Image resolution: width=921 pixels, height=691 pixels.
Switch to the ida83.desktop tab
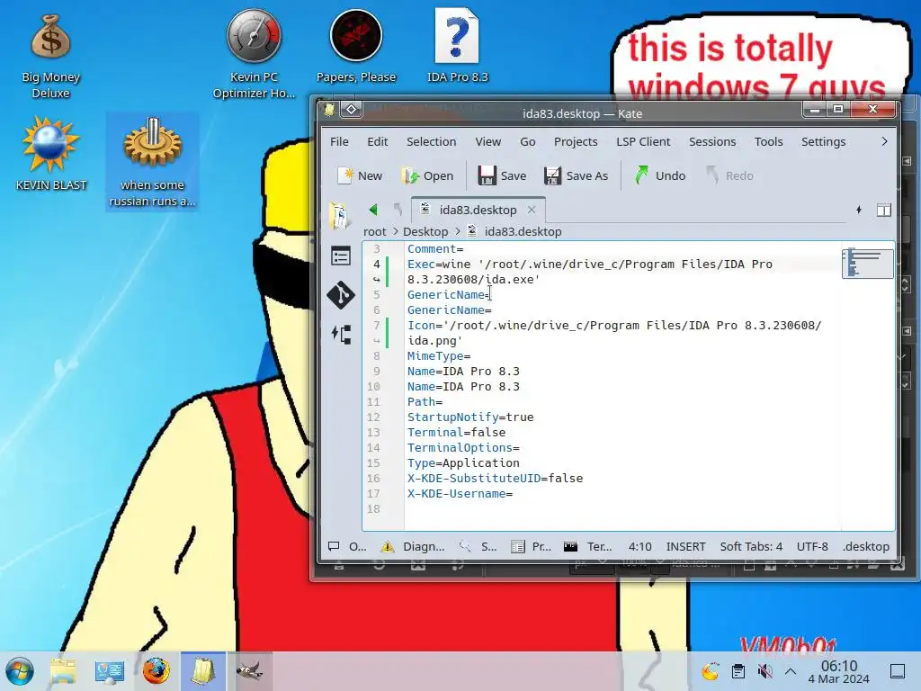478,210
